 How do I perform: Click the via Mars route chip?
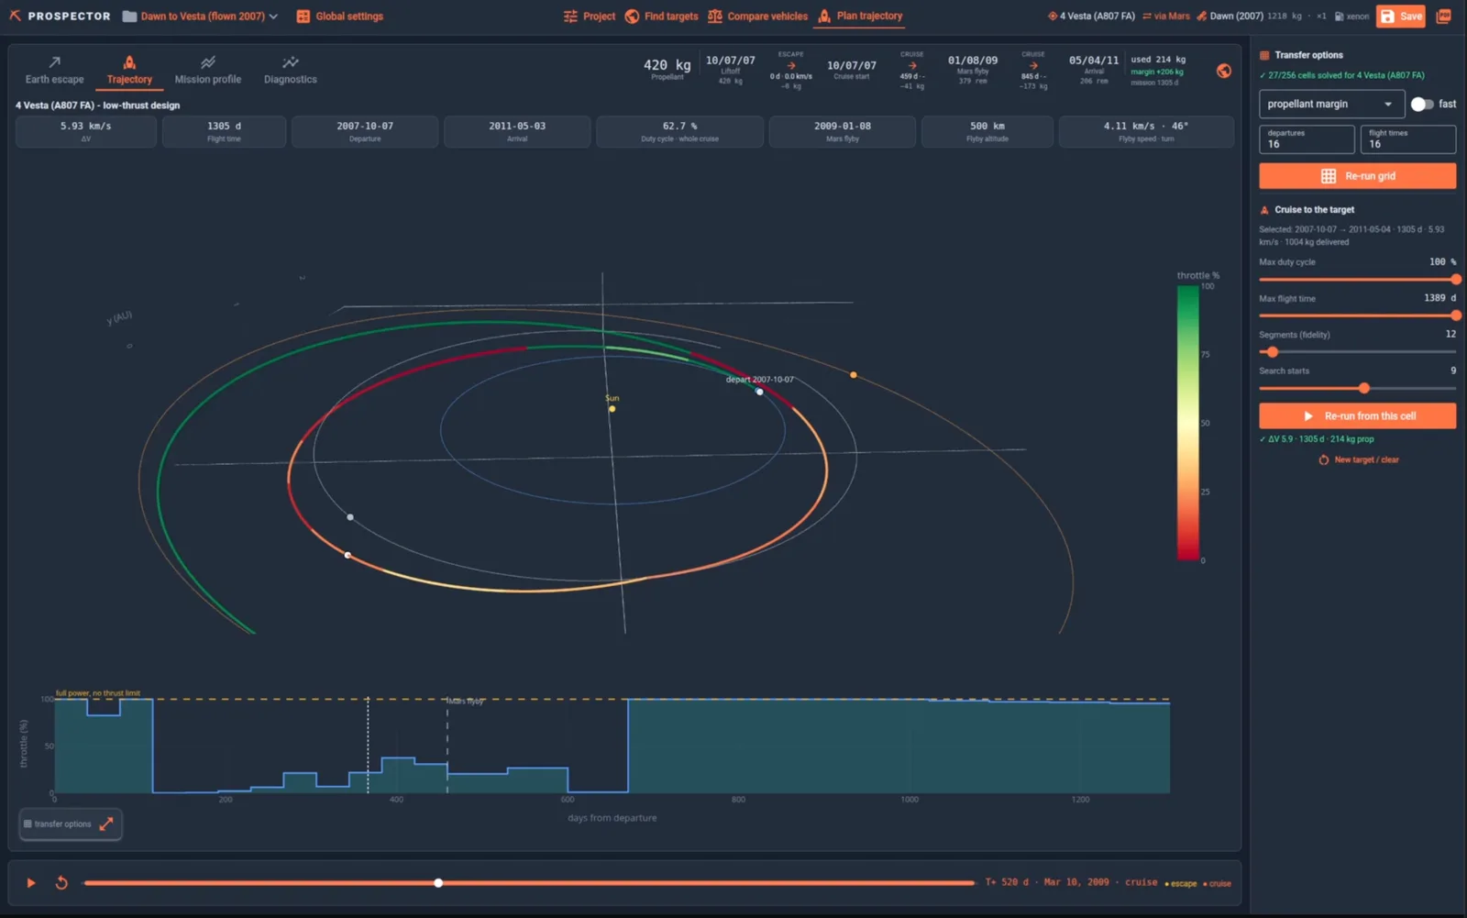pos(1165,17)
